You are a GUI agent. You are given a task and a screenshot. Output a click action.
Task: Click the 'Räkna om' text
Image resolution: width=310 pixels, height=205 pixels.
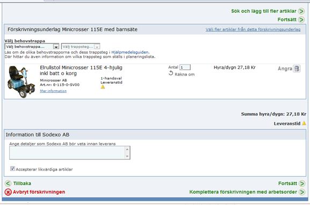pos(185,75)
